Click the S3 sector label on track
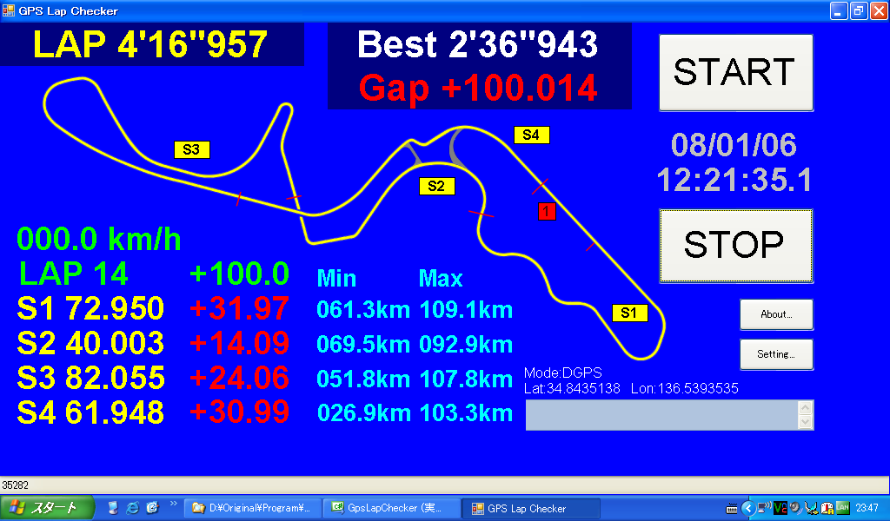The height and width of the screenshot is (521, 890). coord(191,149)
